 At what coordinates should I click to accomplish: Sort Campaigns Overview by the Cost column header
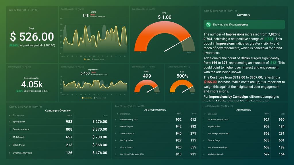coord(105,115)
